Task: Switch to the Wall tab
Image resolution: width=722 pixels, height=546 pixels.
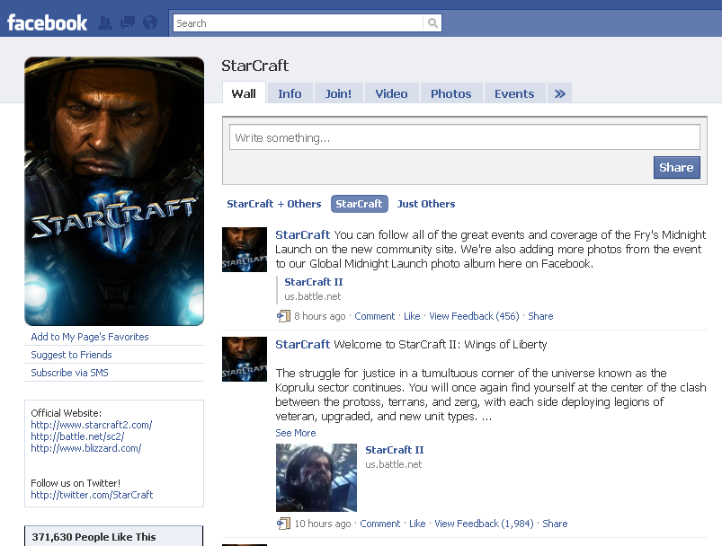Action: coord(244,93)
